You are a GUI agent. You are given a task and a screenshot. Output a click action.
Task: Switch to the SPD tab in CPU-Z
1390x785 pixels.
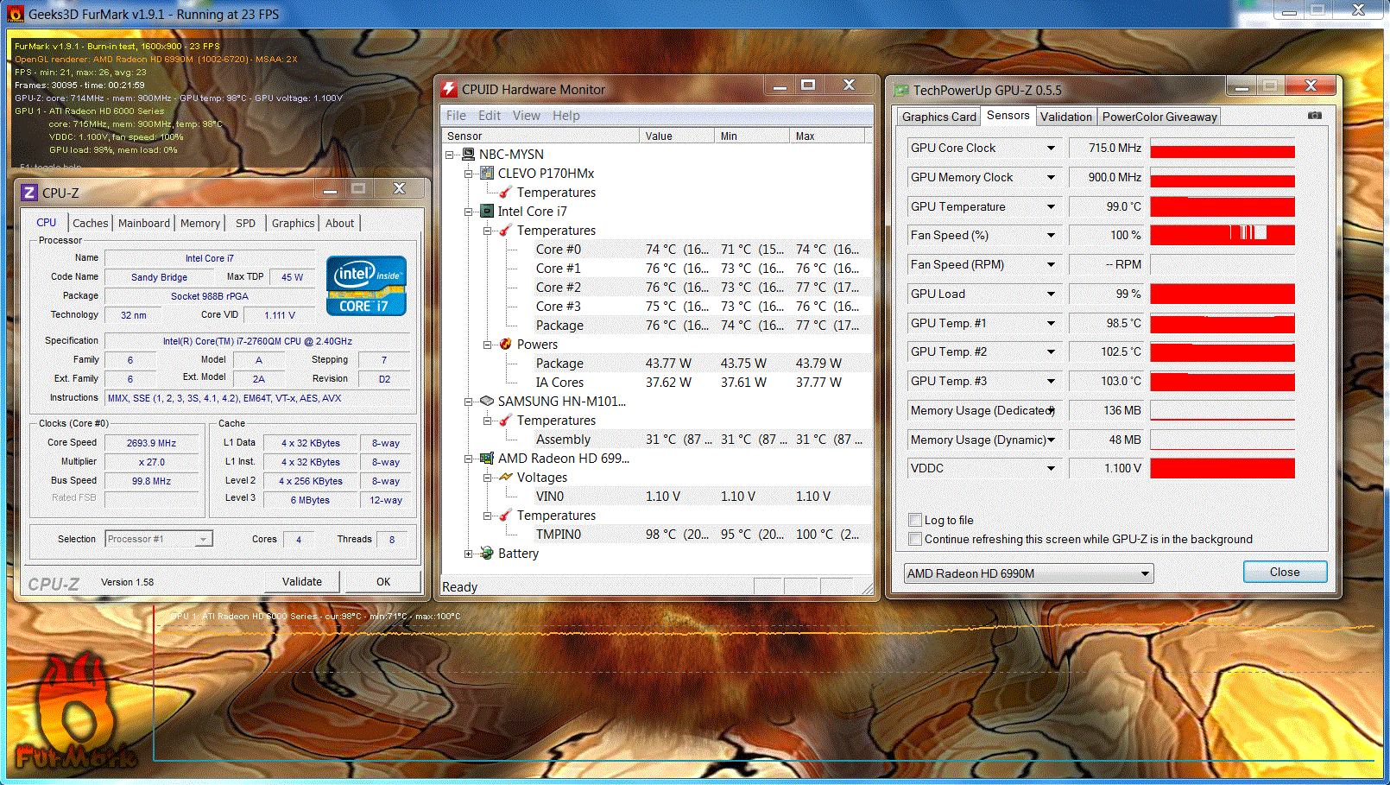(246, 223)
